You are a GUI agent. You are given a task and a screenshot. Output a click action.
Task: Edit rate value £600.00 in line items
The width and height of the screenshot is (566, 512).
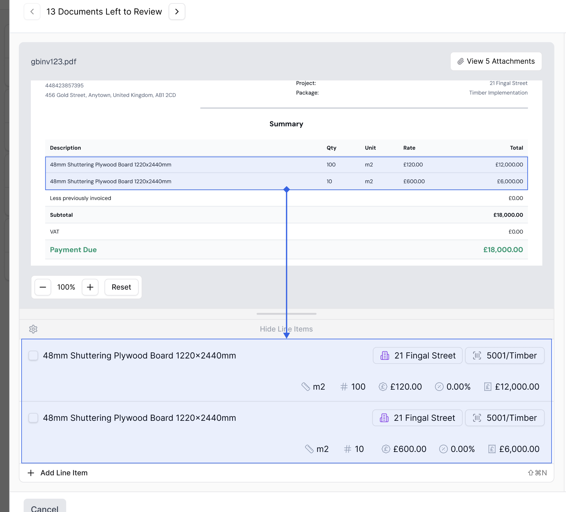(x=410, y=449)
